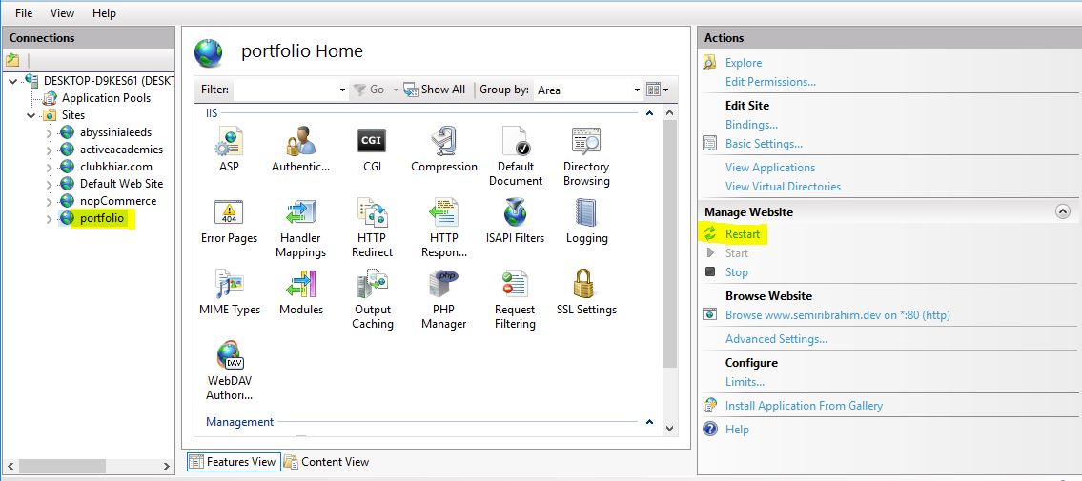Click Connections pane horizontal scrollbar right arrow
The width and height of the screenshot is (1082, 481).
166,467
